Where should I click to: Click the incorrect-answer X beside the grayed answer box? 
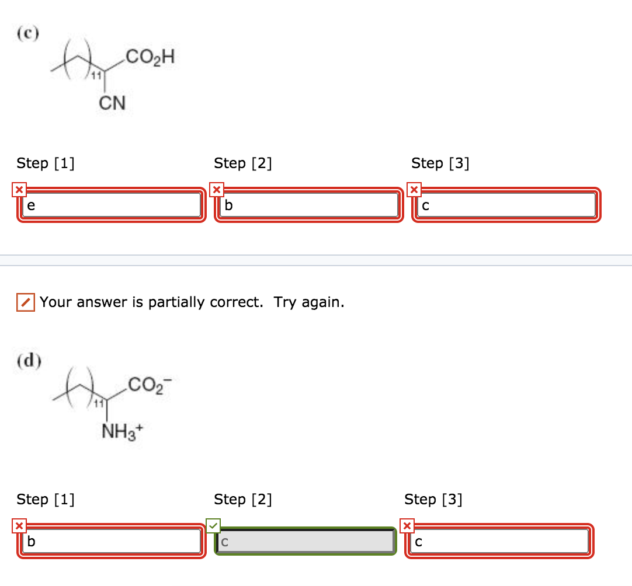(x=407, y=525)
